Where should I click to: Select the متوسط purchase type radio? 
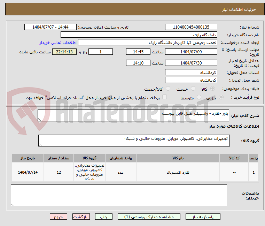click(199, 97)
